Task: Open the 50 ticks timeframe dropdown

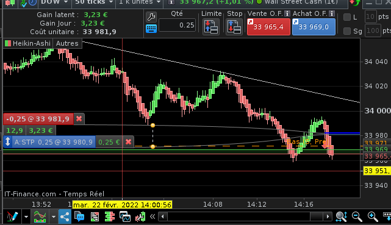Action: pos(94,2)
